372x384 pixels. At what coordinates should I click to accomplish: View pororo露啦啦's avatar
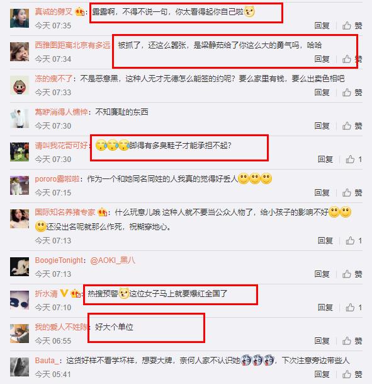20,185
